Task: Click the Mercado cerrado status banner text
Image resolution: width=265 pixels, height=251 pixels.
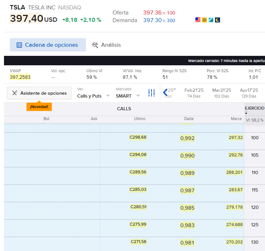Action: (227, 61)
